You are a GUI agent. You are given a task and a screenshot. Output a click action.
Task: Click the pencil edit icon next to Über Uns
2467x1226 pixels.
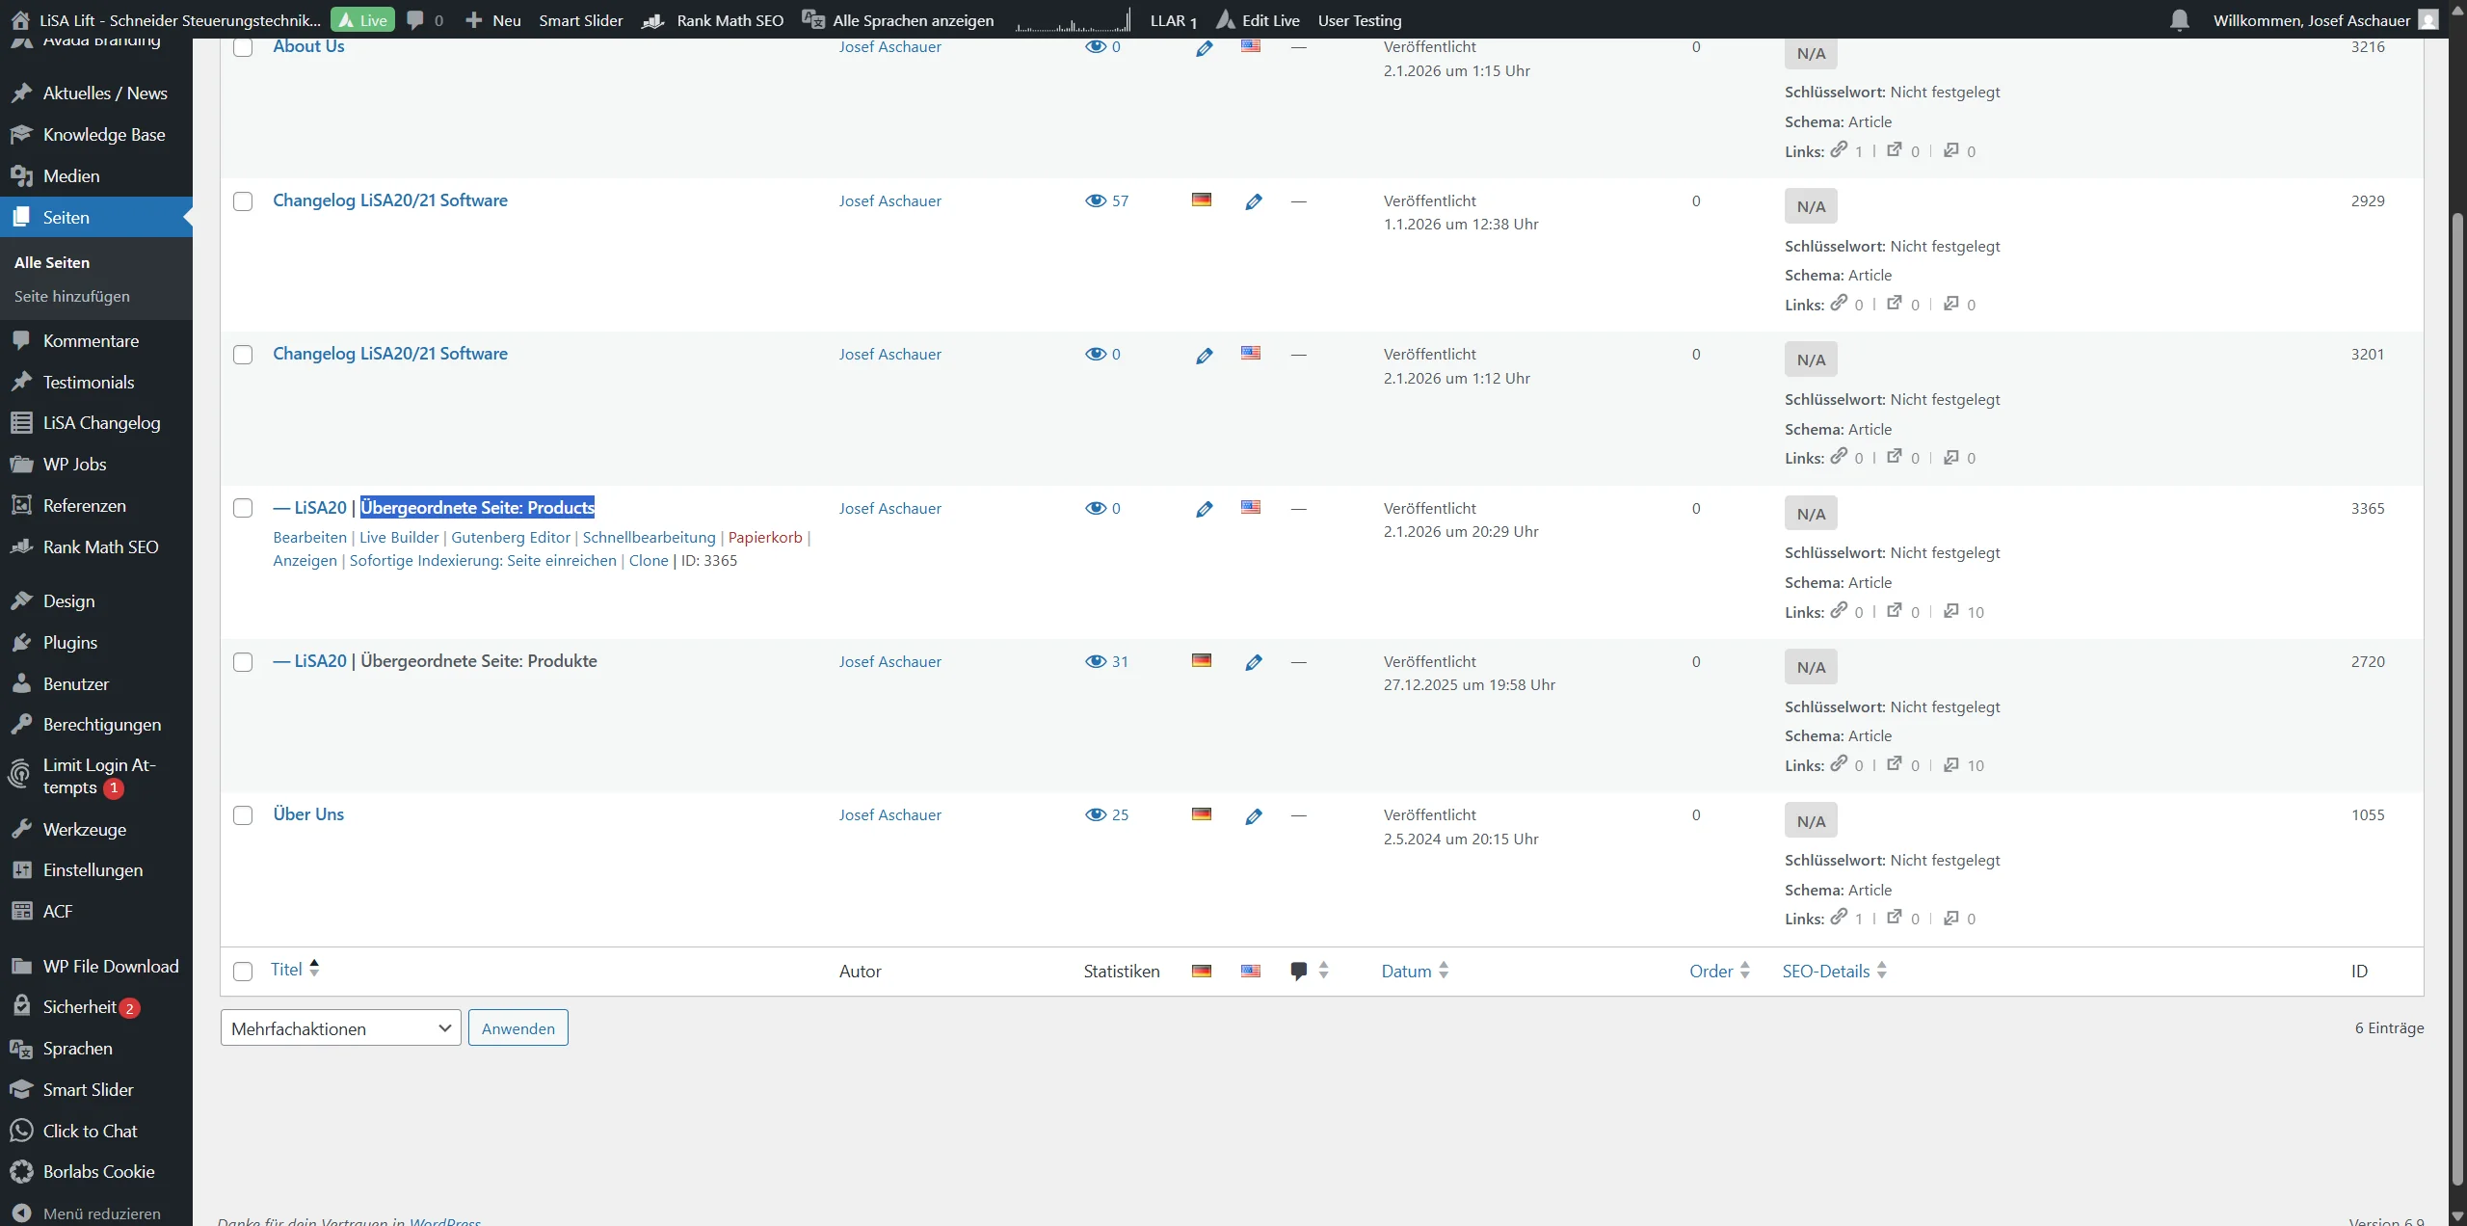[1253, 814]
